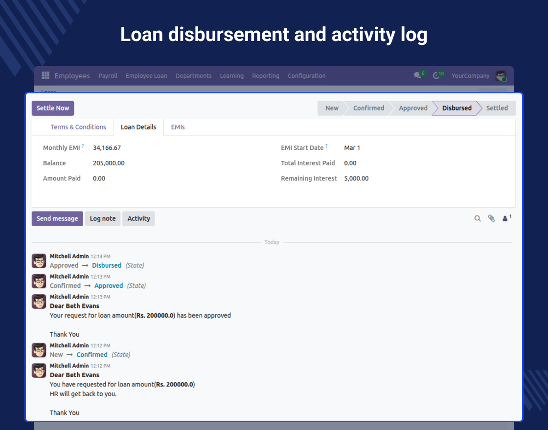Open the activities clock icon

pos(436,75)
